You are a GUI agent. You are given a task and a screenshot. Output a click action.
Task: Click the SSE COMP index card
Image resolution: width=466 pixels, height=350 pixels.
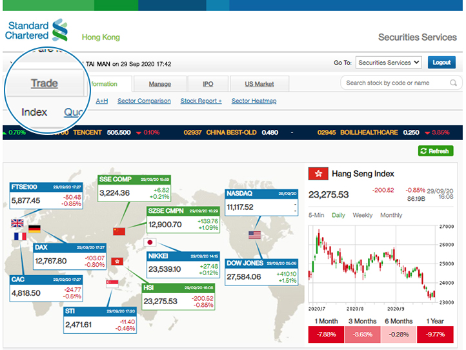(134, 188)
